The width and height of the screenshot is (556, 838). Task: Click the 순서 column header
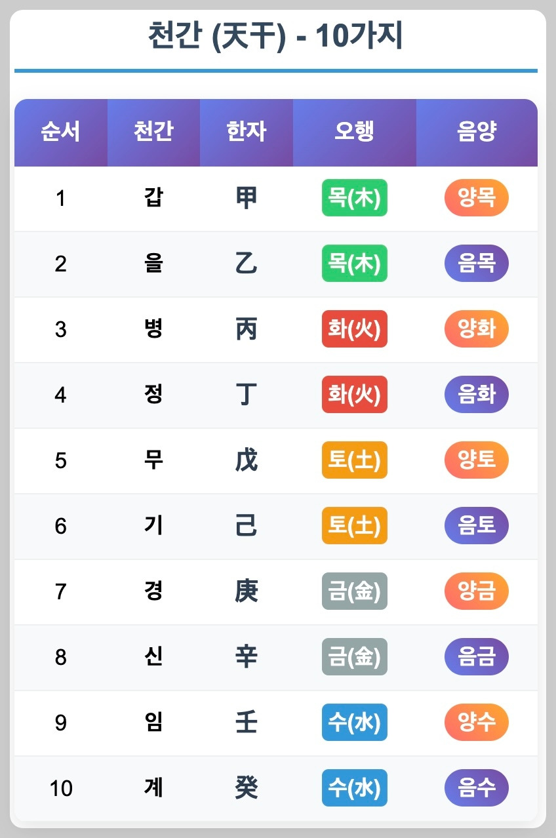tap(61, 132)
